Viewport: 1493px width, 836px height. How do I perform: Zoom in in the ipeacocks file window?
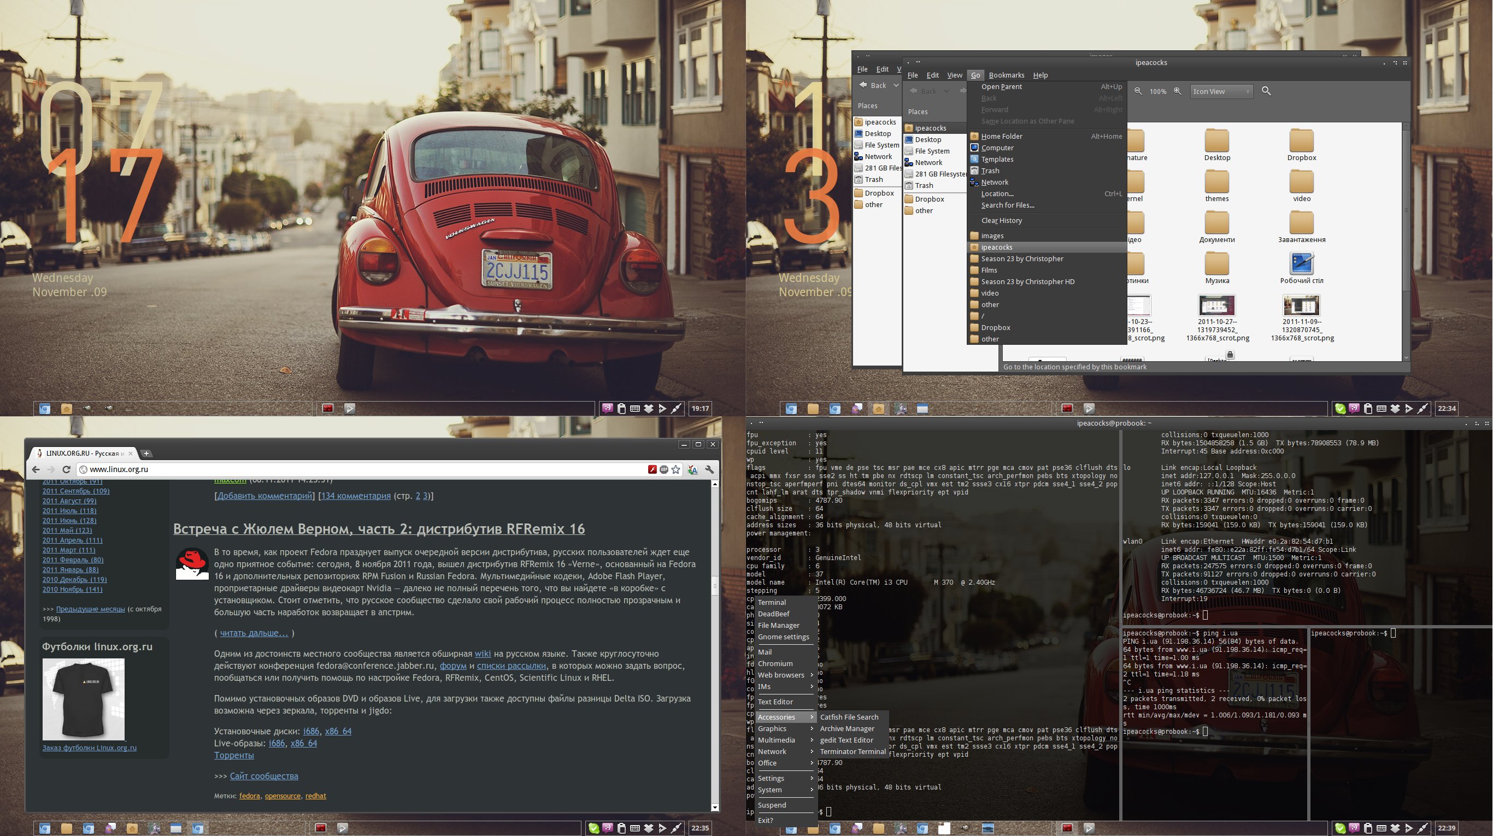pyautogui.click(x=1178, y=91)
